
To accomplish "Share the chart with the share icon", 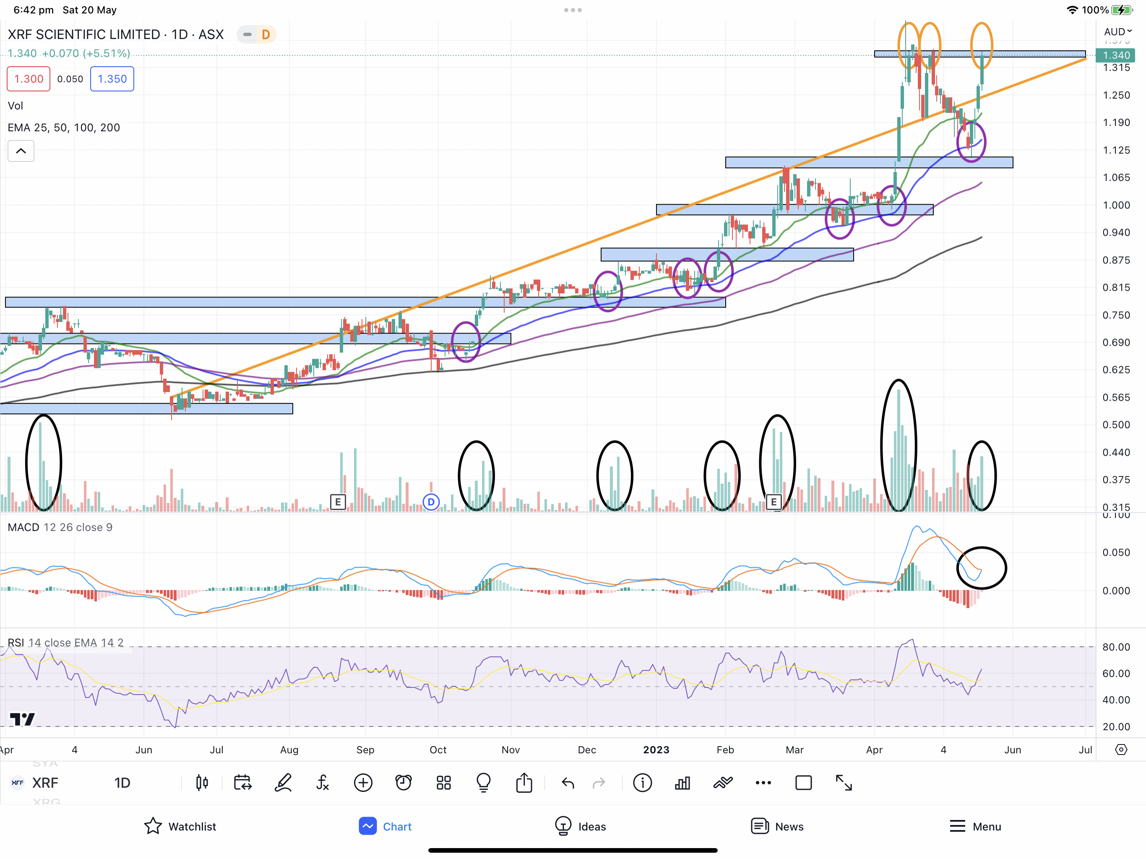I will click(524, 782).
